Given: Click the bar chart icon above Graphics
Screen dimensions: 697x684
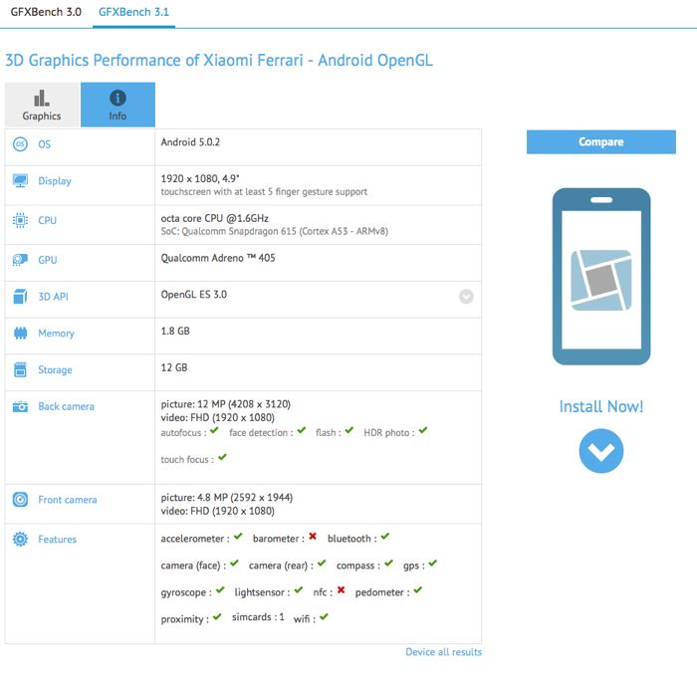Looking at the screenshot, I should click(x=42, y=98).
